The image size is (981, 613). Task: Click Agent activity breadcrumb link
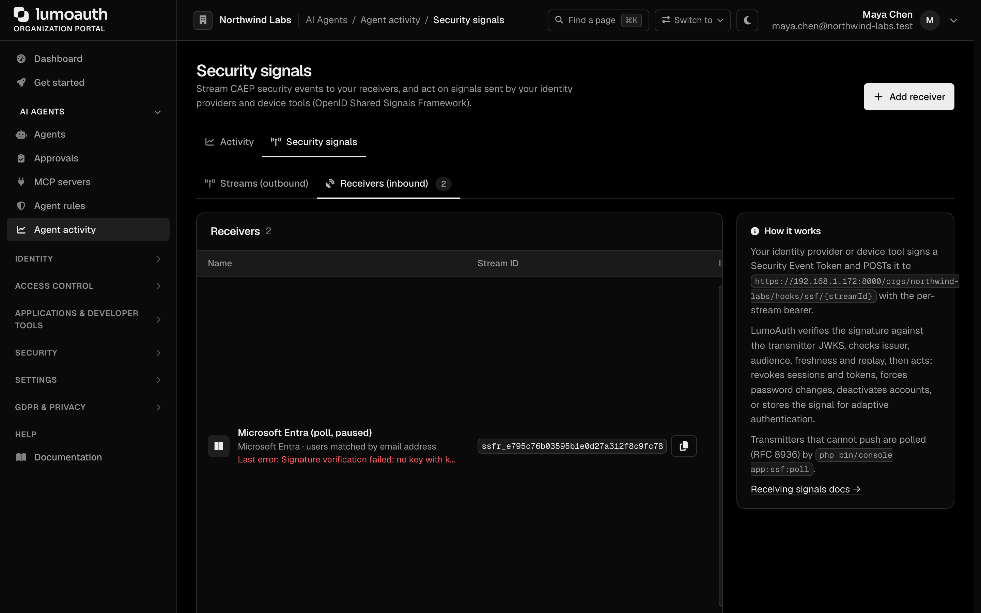(x=390, y=20)
